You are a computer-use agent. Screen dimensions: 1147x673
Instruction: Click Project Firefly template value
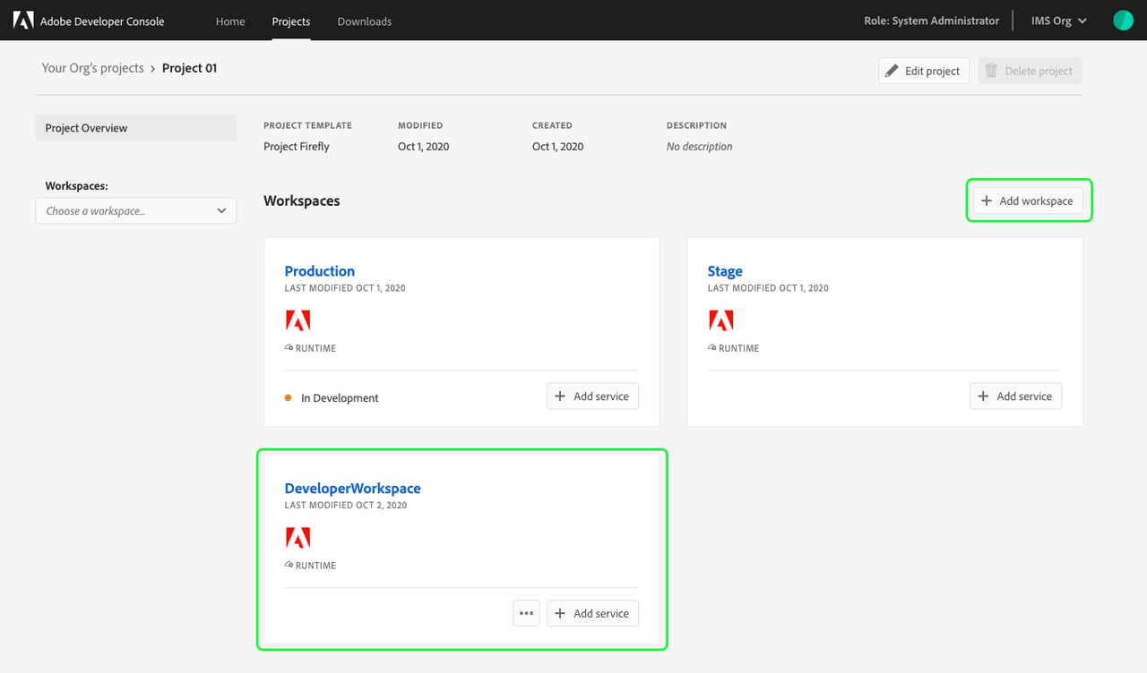pos(297,146)
